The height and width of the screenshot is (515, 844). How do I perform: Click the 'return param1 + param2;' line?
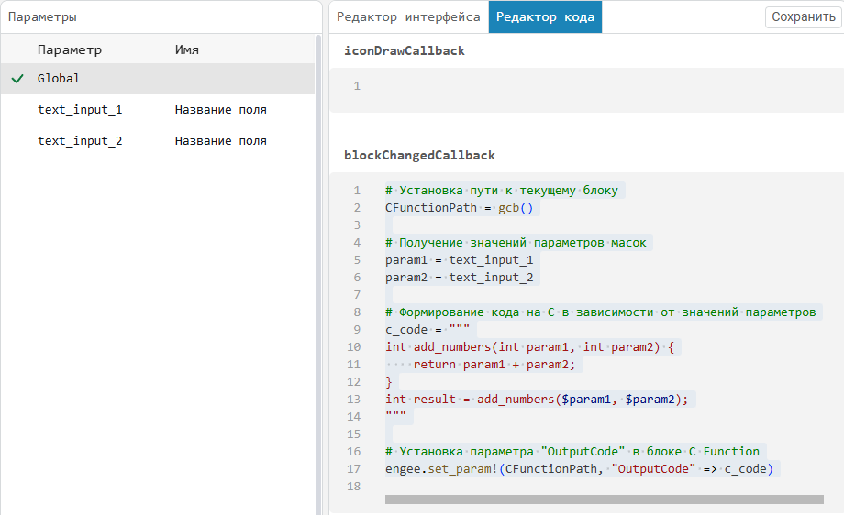tap(494, 365)
